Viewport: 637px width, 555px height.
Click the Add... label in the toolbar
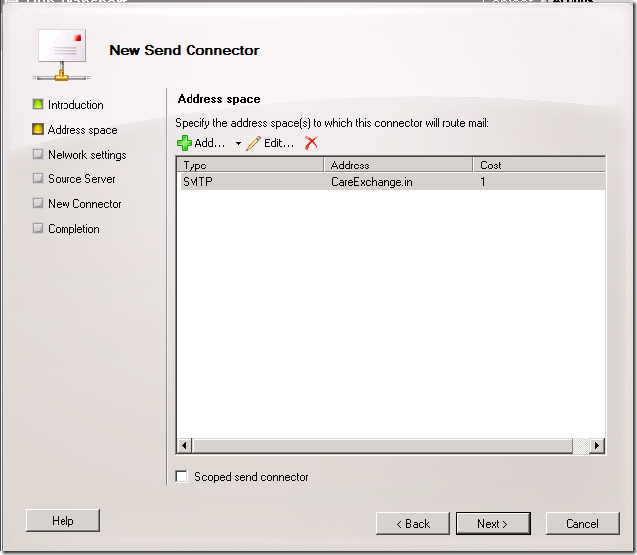click(x=209, y=143)
